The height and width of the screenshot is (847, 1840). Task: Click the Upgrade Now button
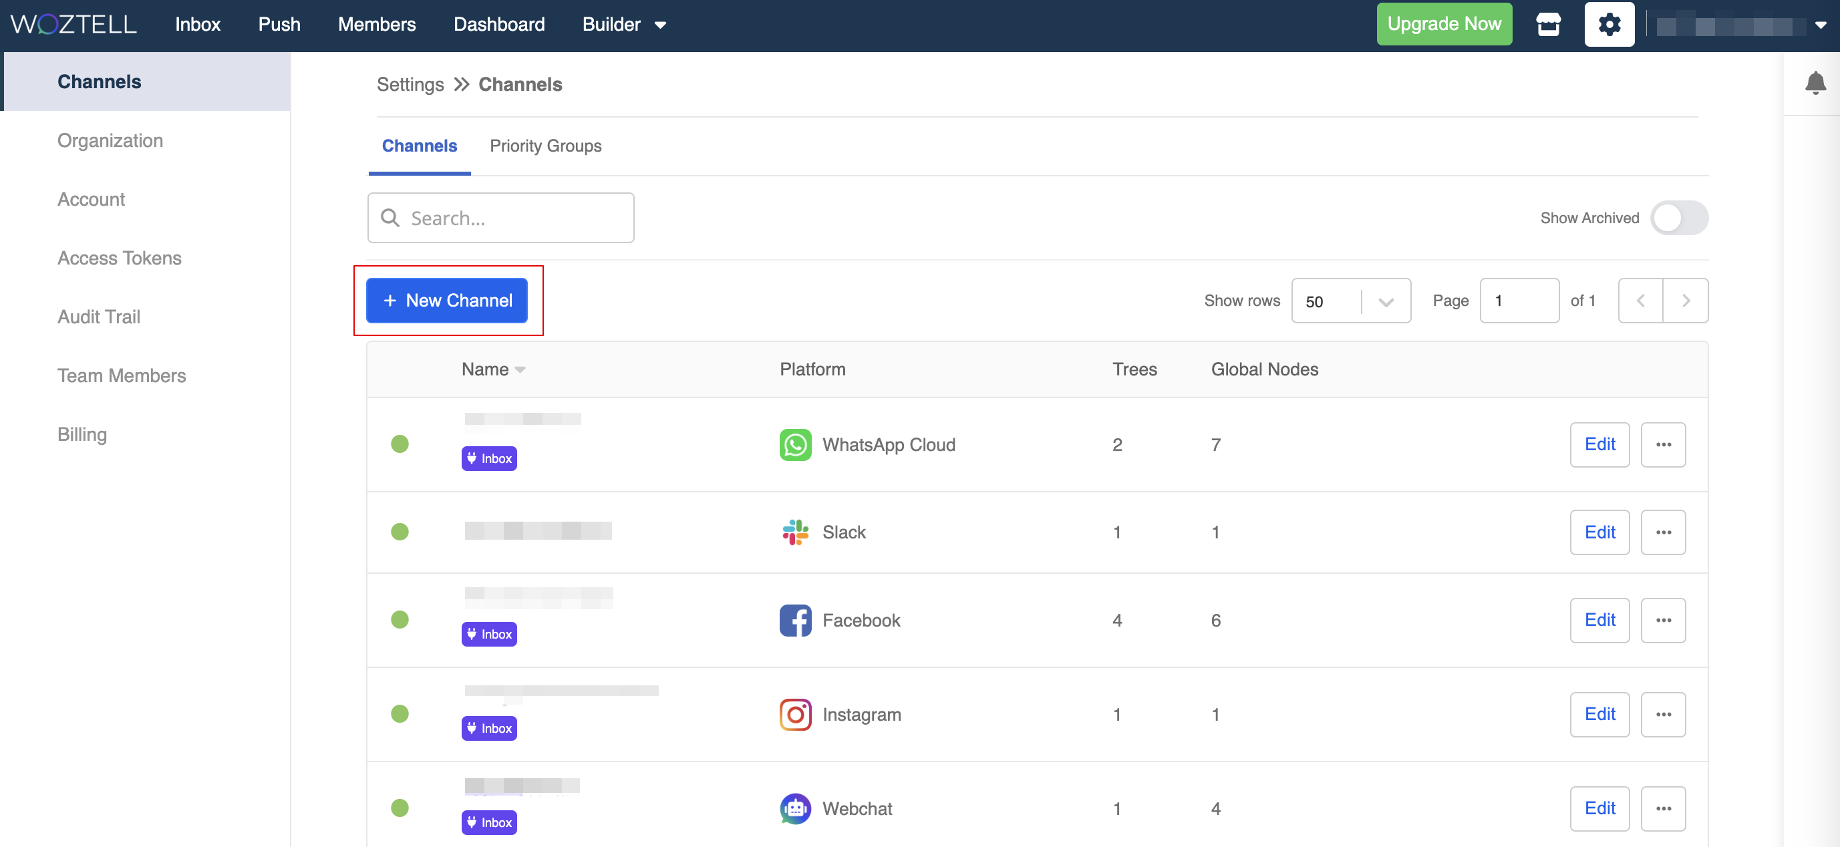click(1444, 24)
